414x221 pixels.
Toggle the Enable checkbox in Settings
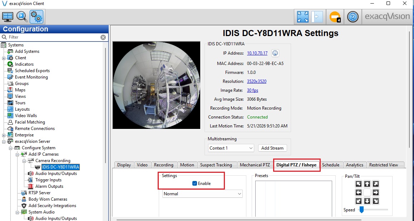pos(194,184)
